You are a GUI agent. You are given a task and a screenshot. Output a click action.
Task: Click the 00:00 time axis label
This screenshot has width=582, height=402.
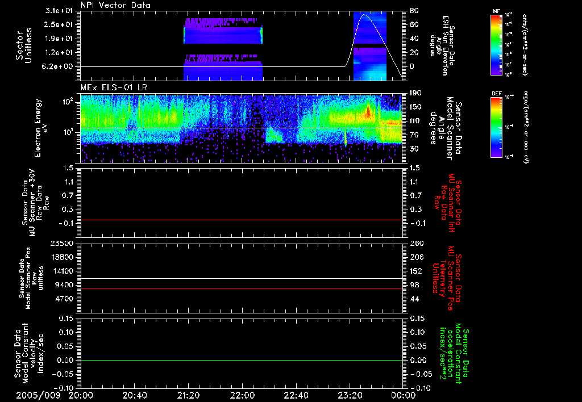pos(403,395)
